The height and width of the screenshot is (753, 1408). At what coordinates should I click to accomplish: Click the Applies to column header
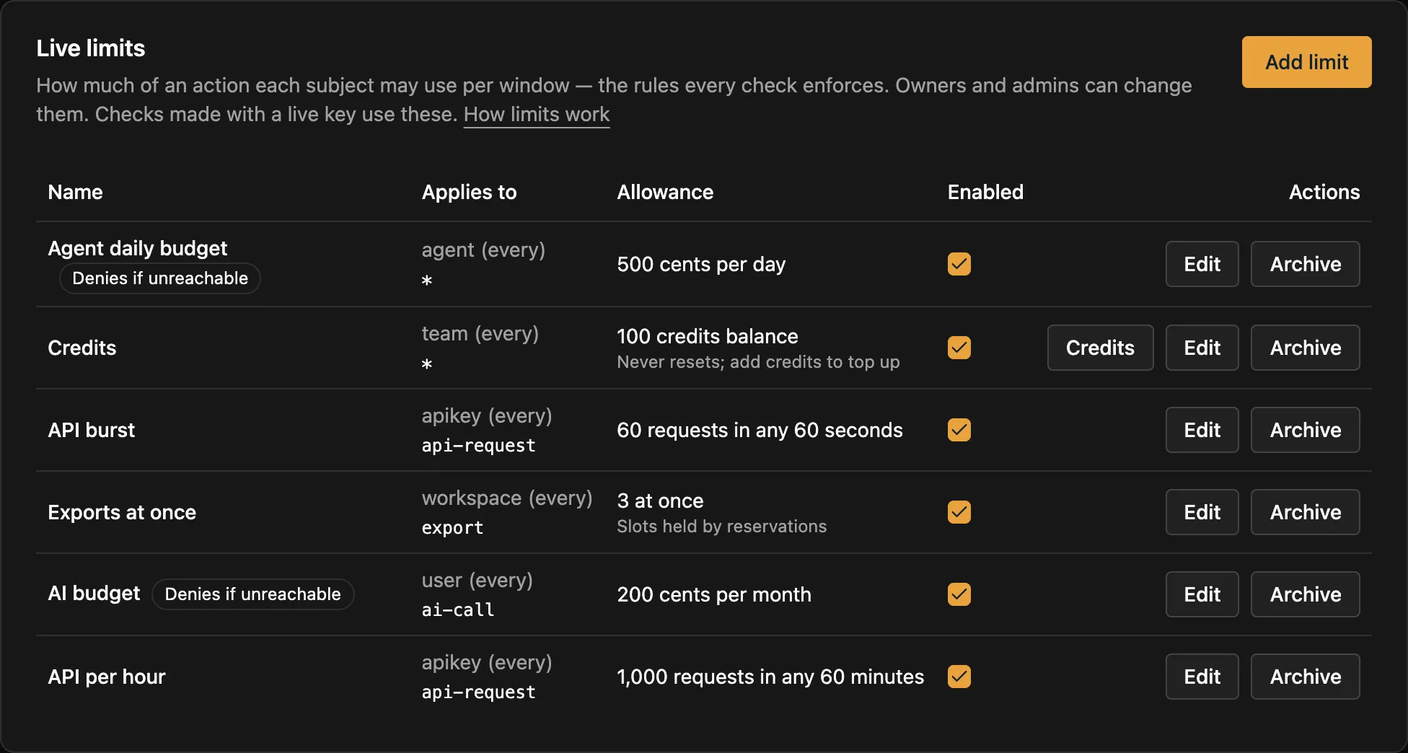coord(469,192)
